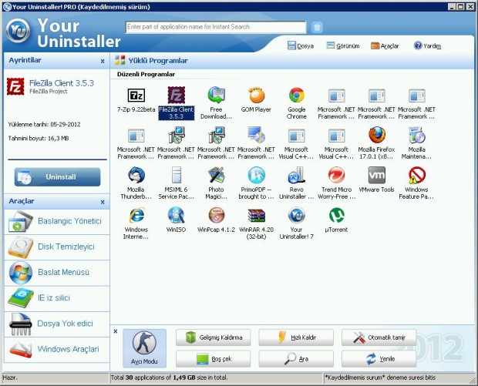This screenshot has height=386, width=478.
Task: Select the µTorrent program icon
Action: pos(336,216)
